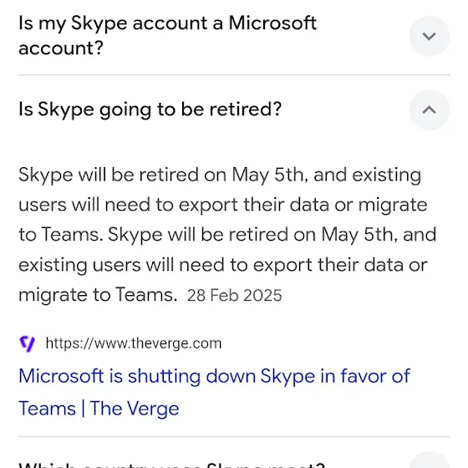Expand the Microsoft account question chevron
This screenshot has width=468, height=468.
[x=430, y=36]
